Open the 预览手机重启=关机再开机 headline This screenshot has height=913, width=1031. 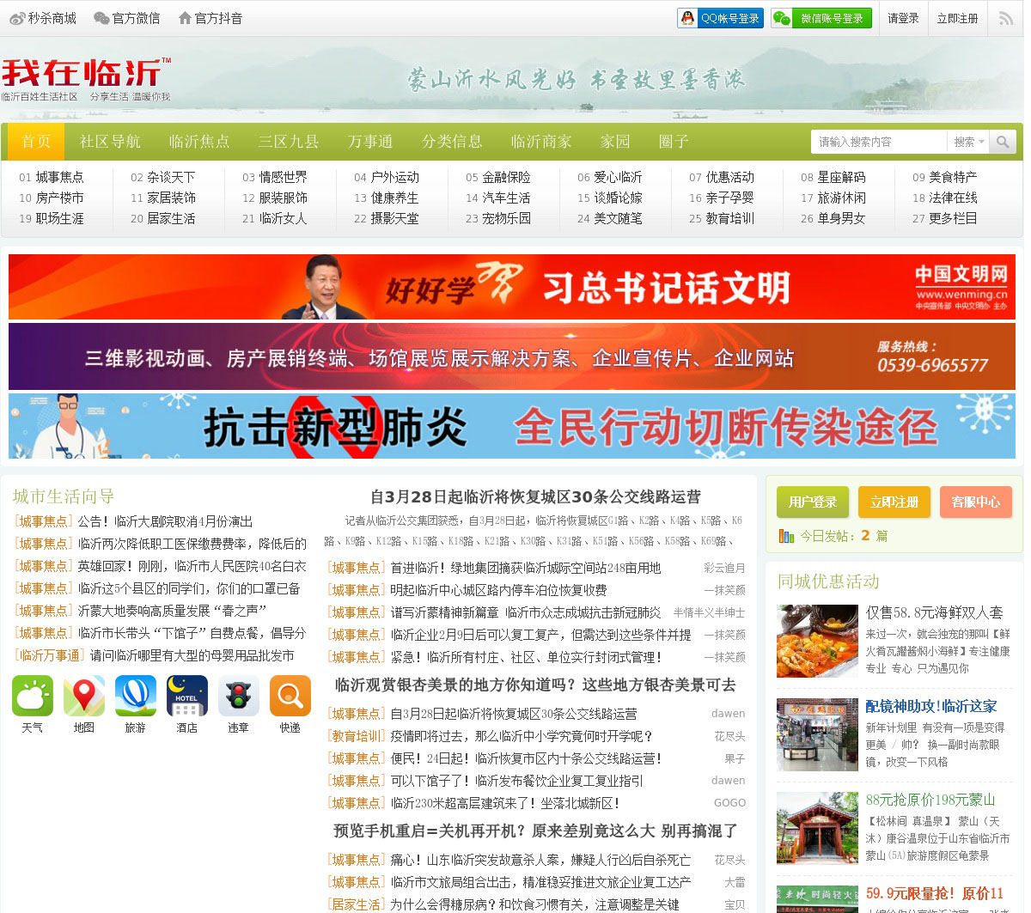[x=535, y=831]
